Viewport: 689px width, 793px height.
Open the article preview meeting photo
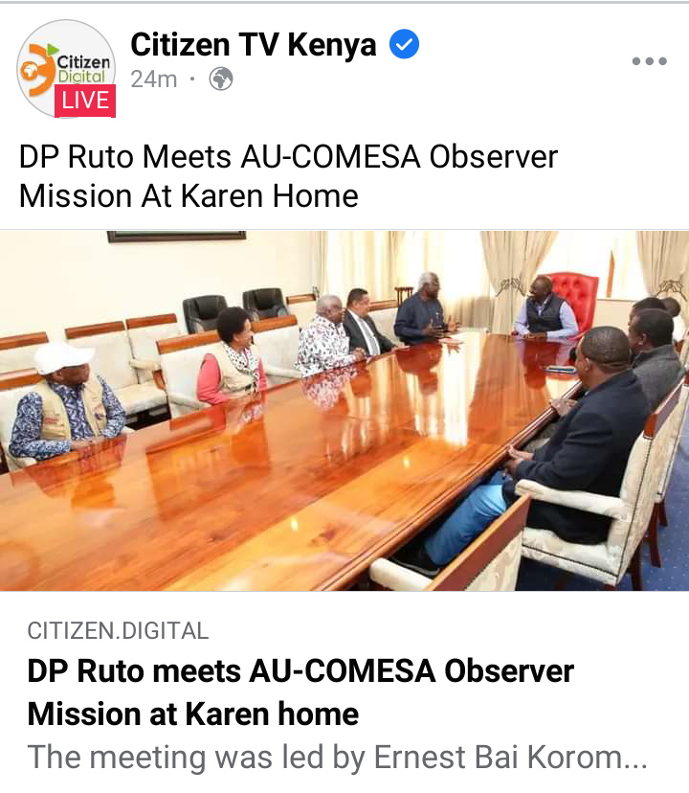[344, 411]
